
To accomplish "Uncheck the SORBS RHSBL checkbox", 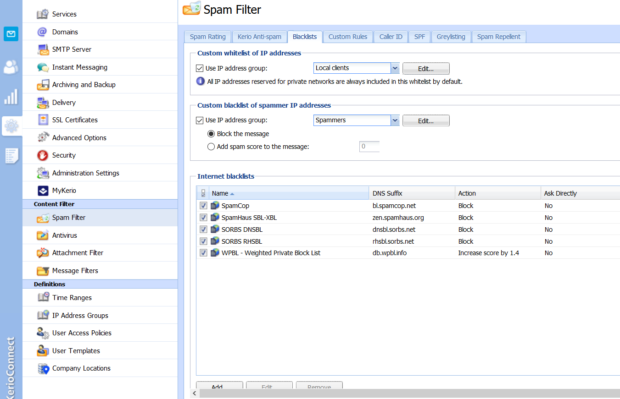I will click(x=203, y=241).
